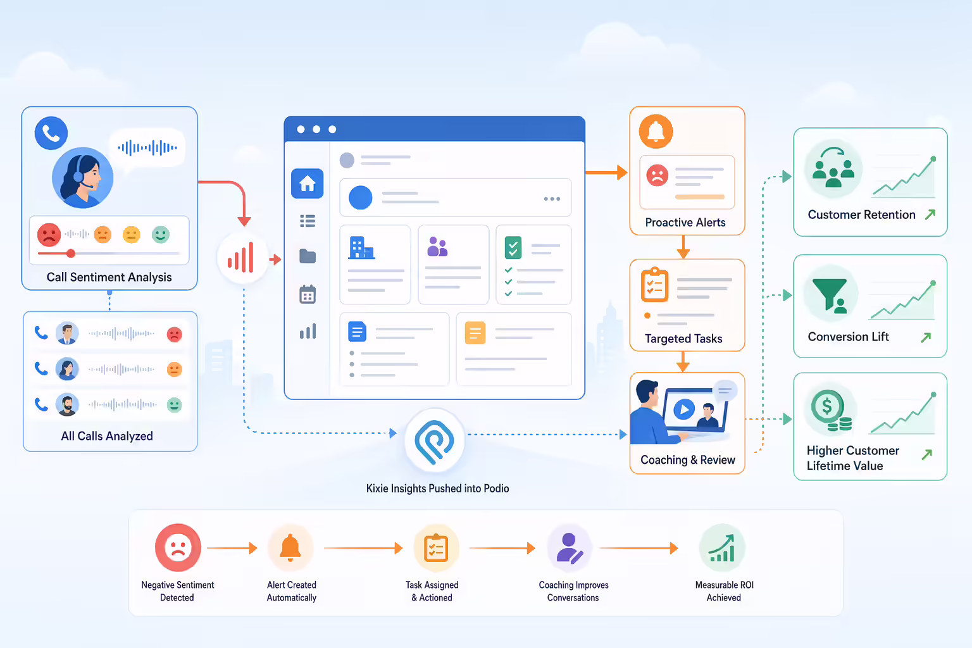The height and width of the screenshot is (648, 972).
Task: Select the call row with orange face
Action: [109, 369]
